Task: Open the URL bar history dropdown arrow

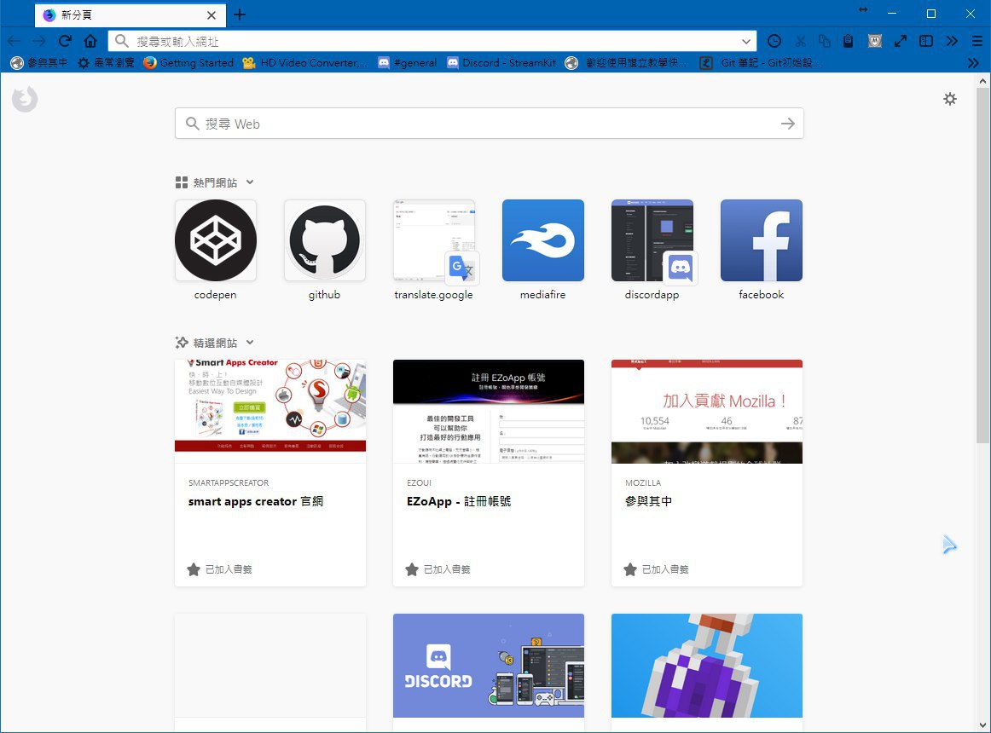Action: (747, 41)
